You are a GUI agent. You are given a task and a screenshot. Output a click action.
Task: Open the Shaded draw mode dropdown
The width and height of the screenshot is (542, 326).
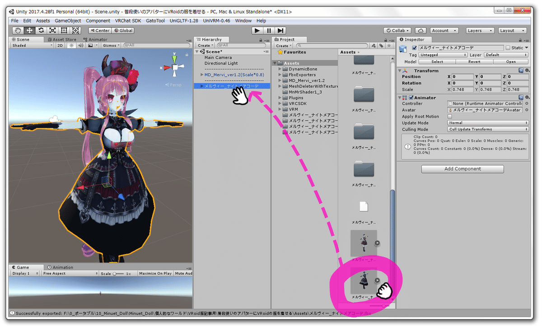click(32, 45)
